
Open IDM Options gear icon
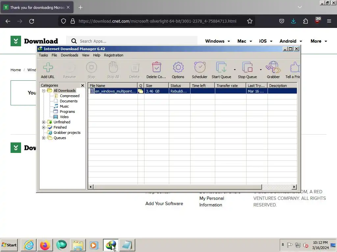[x=178, y=68]
